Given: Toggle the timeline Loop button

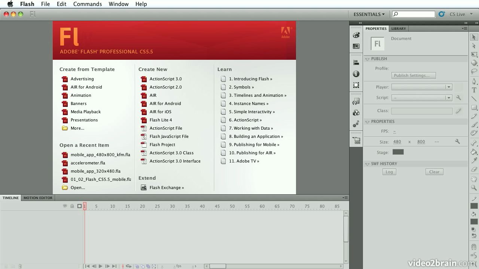Looking at the screenshot, I should click(x=129, y=266).
